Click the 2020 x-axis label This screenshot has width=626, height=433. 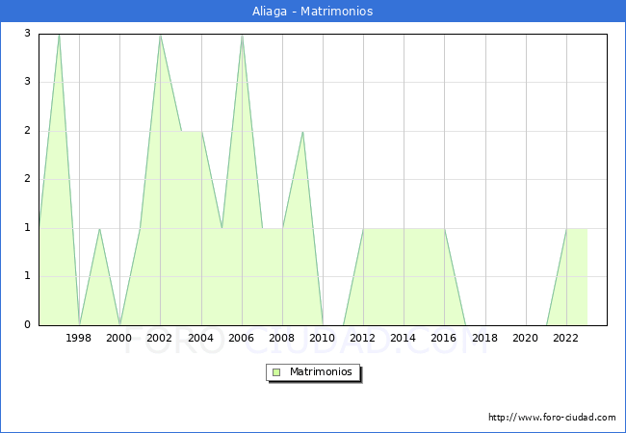[x=526, y=338]
